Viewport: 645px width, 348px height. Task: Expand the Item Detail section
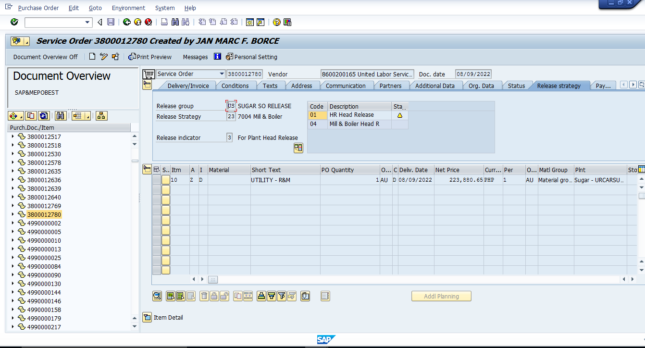[x=147, y=317]
